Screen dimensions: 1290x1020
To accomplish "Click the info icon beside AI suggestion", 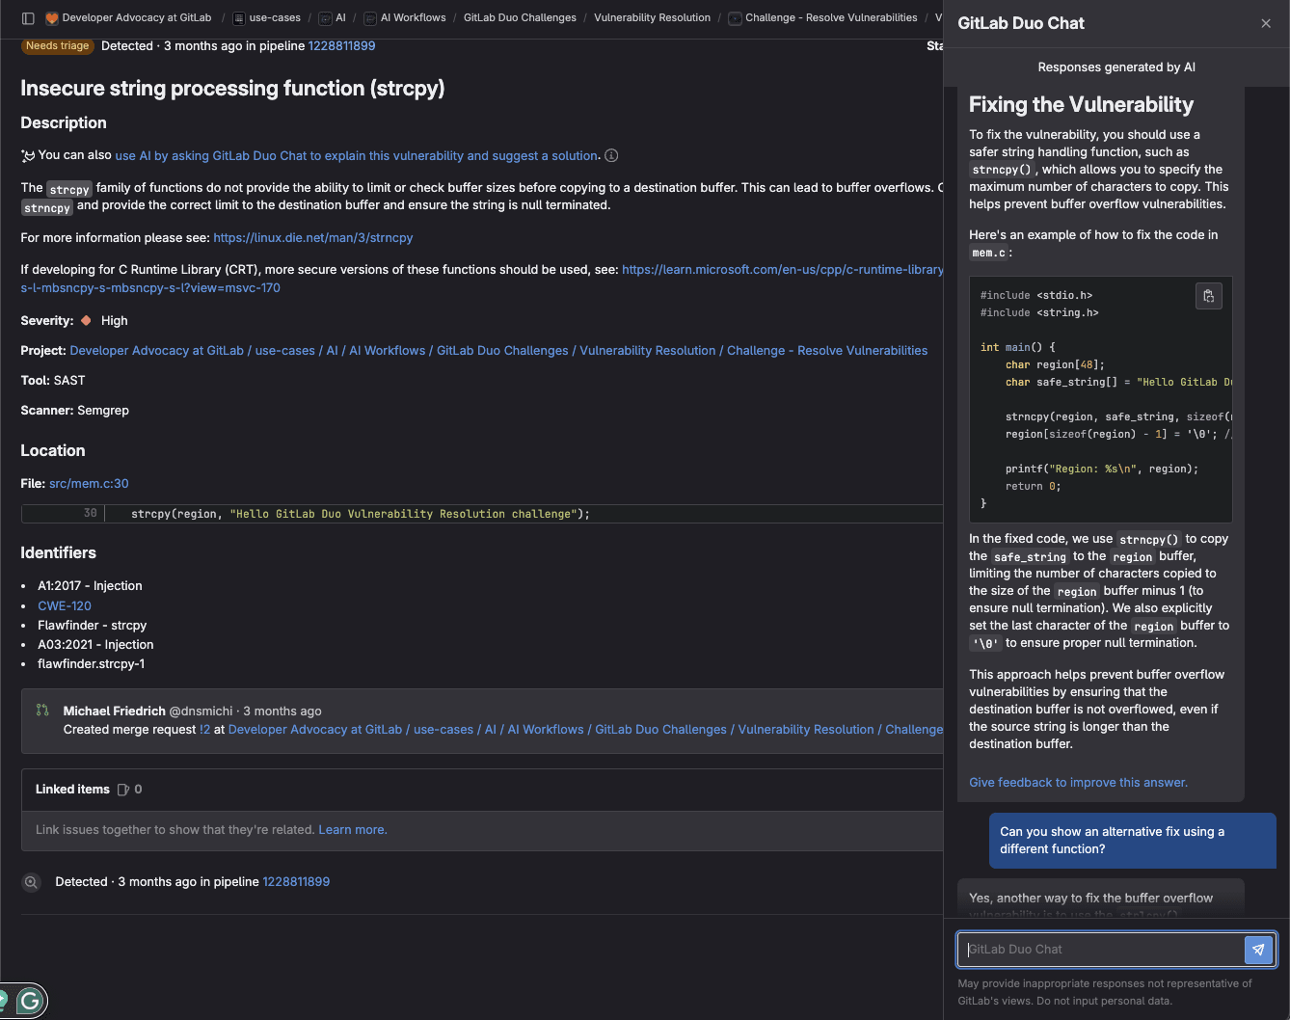I will click(x=611, y=155).
